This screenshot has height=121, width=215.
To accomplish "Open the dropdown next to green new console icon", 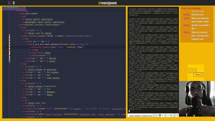I will point(163,115).
